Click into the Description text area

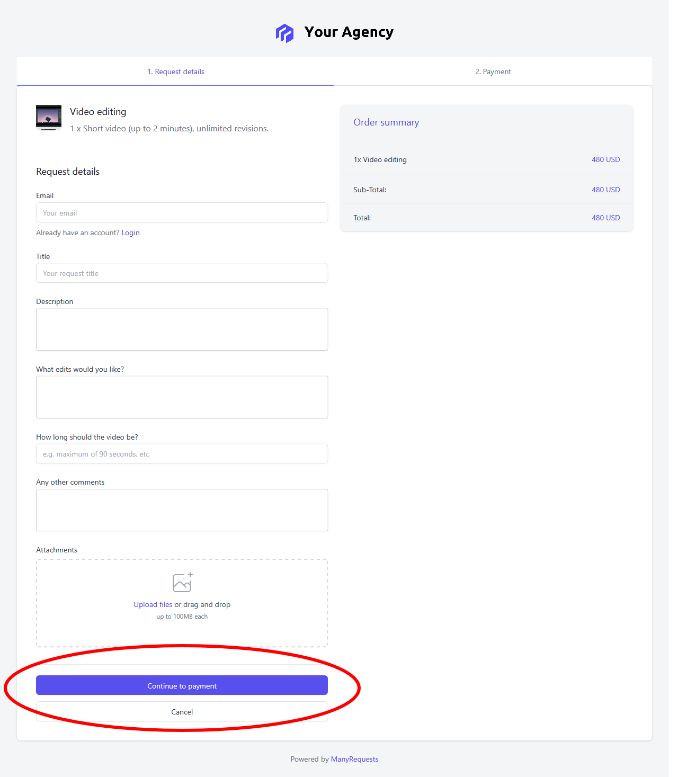coord(182,329)
